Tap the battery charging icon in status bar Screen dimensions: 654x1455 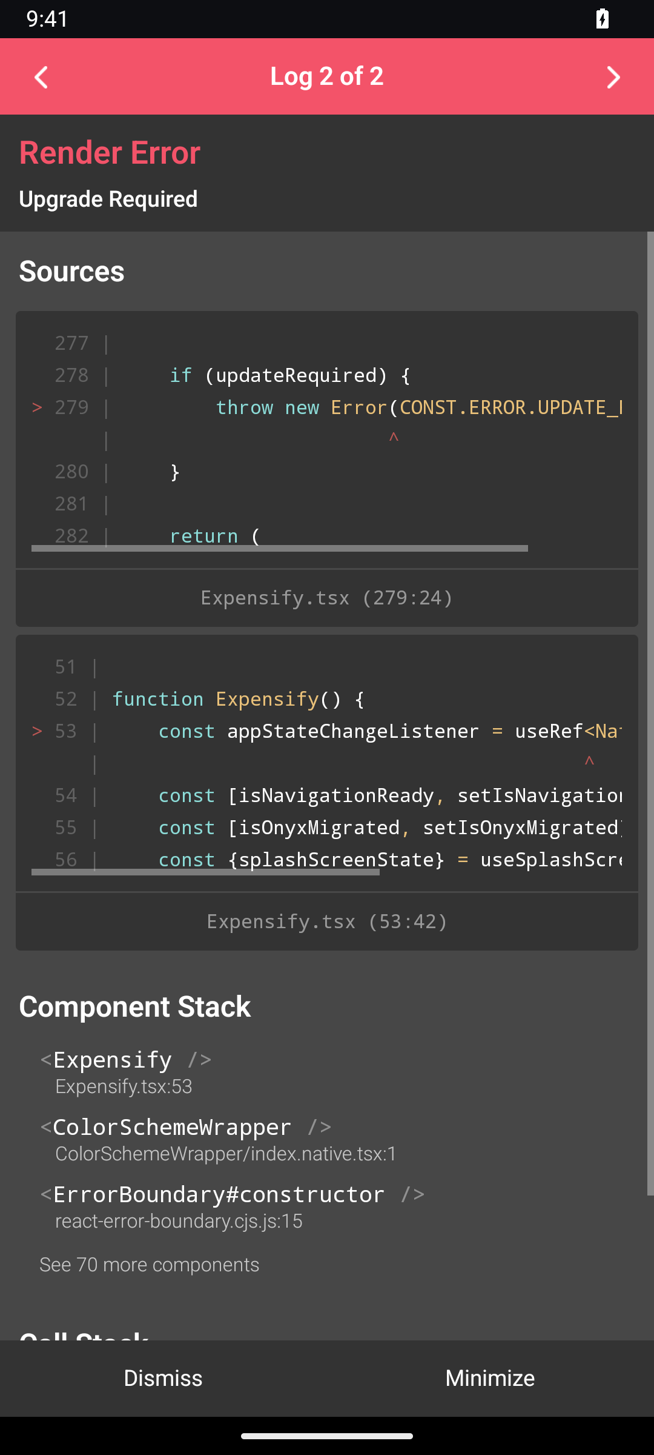pyautogui.click(x=602, y=19)
